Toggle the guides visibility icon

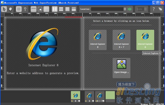coord(46,9)
